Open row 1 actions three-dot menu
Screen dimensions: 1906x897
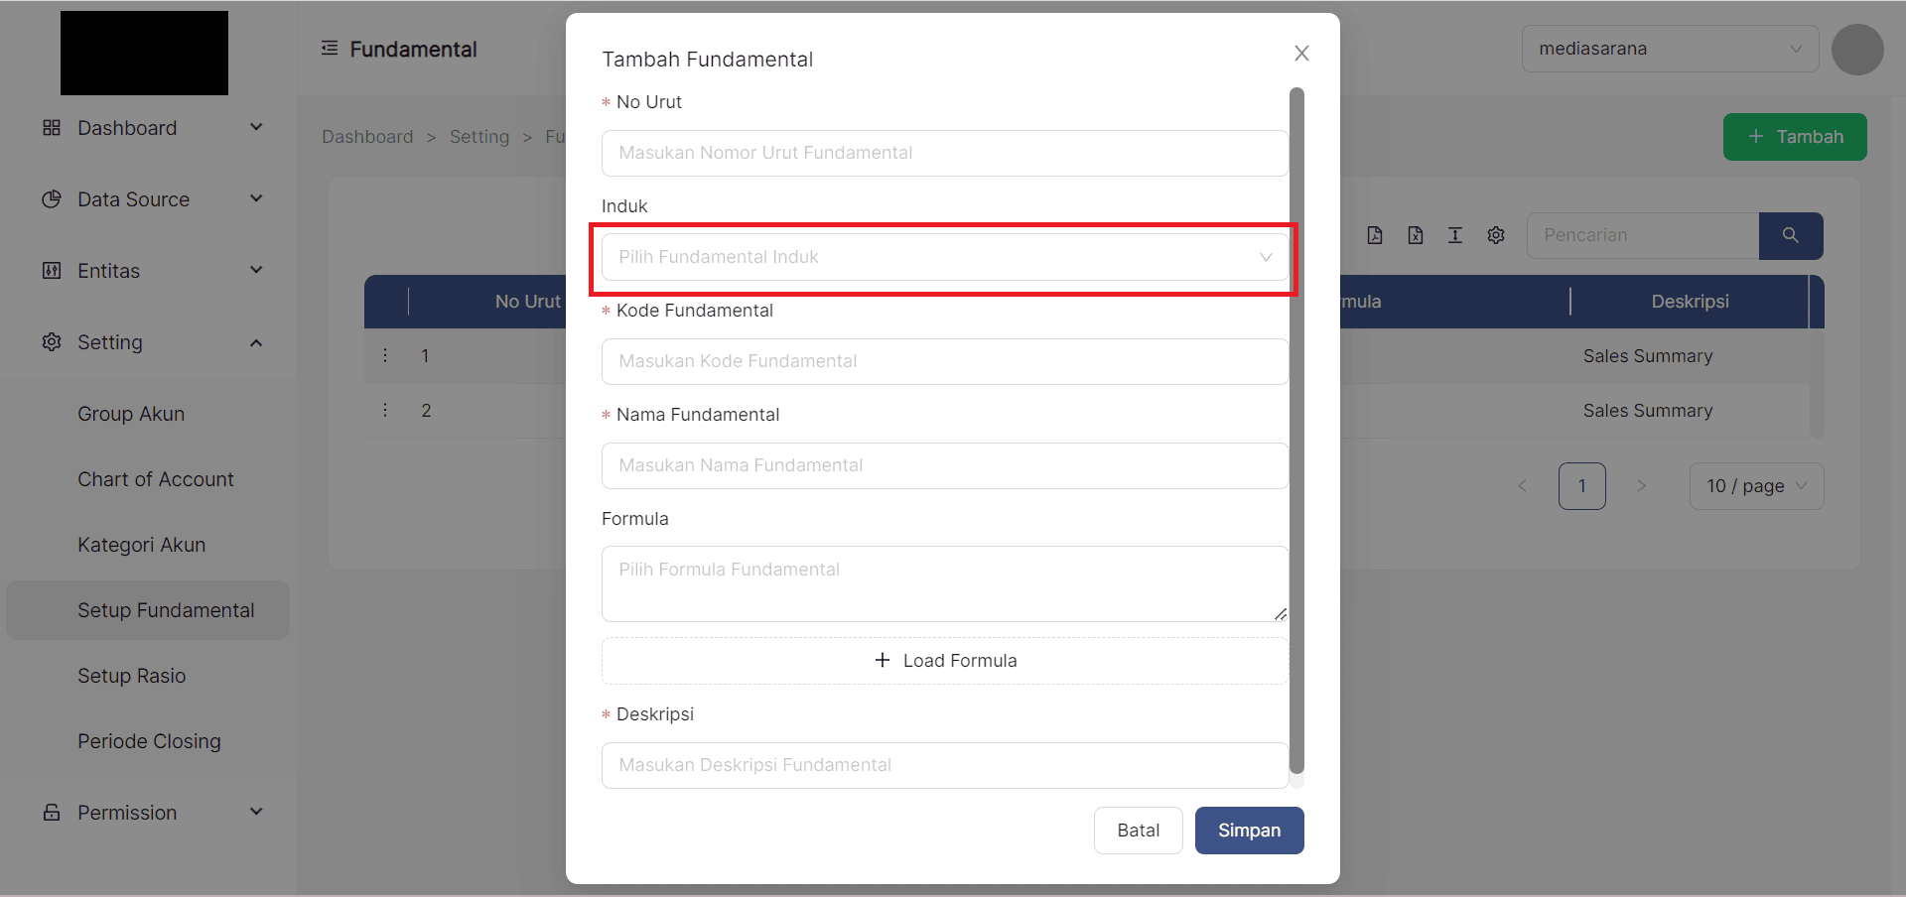pos(385,355)
